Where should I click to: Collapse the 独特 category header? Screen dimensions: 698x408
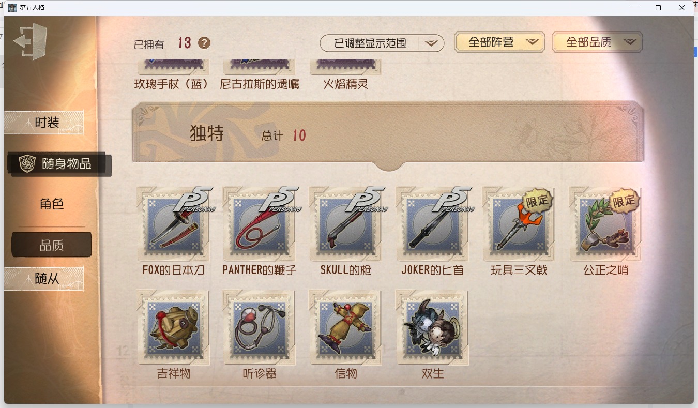pos(388,135)
